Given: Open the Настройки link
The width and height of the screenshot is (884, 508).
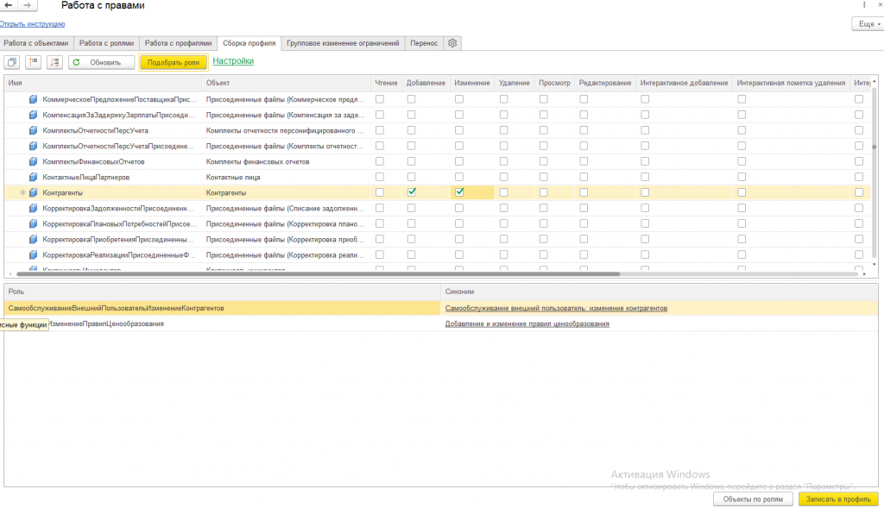Looking at the screenshot, I should 233,61.
